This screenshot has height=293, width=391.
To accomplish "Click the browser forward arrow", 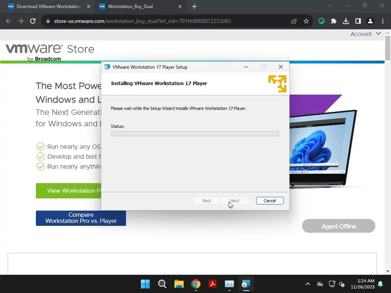I will pyautogui.click(x=21, y=21).
